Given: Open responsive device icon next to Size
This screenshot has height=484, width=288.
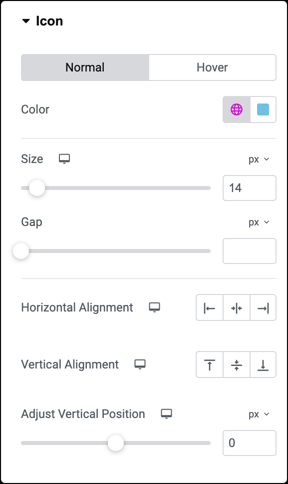Looking at the screenshot, I should pyautogui.click(x=64, y=159).
